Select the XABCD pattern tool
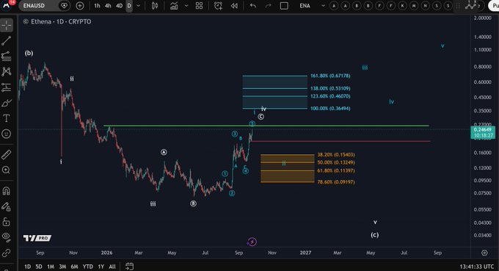 click(7, 71)
